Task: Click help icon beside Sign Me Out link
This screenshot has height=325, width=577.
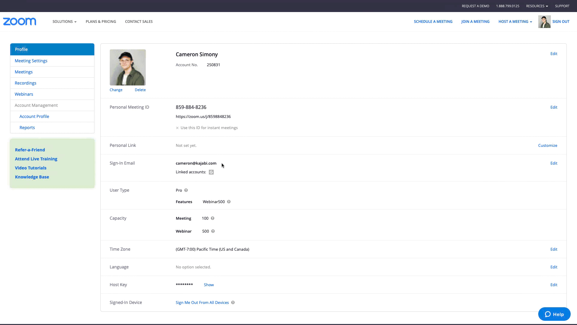Action: pos(233,302)
